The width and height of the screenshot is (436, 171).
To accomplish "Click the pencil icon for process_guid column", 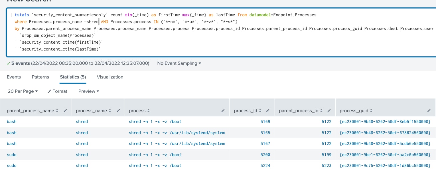I will coord(429,111).
